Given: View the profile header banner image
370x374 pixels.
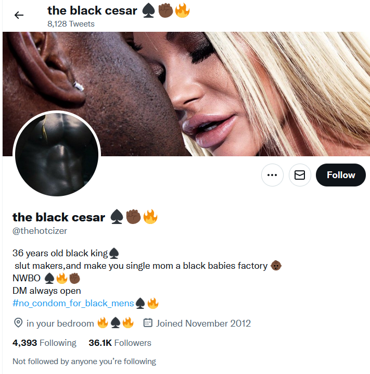Looking at the screenshot, I should (x=186, y=94).
